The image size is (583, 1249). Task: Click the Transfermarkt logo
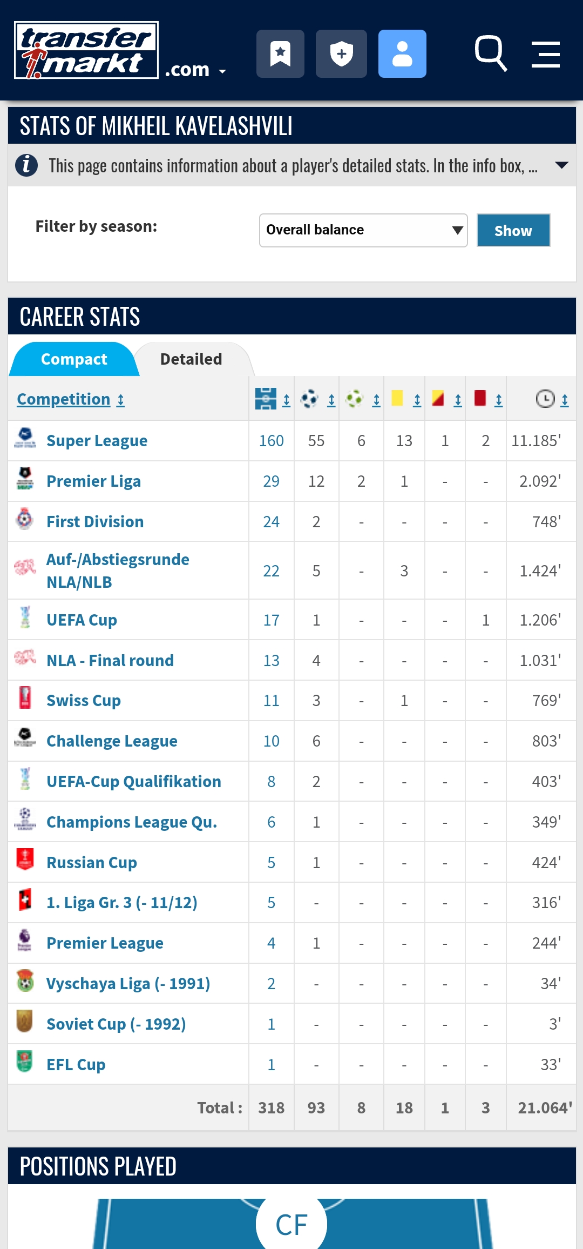click(86, 50)
